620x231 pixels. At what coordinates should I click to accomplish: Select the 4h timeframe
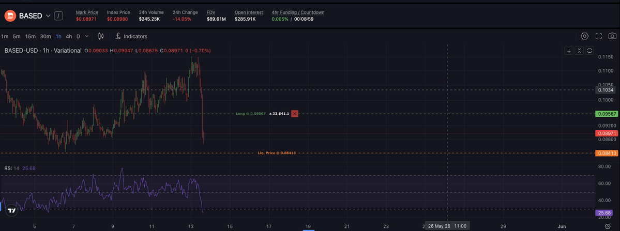point(69,36)
